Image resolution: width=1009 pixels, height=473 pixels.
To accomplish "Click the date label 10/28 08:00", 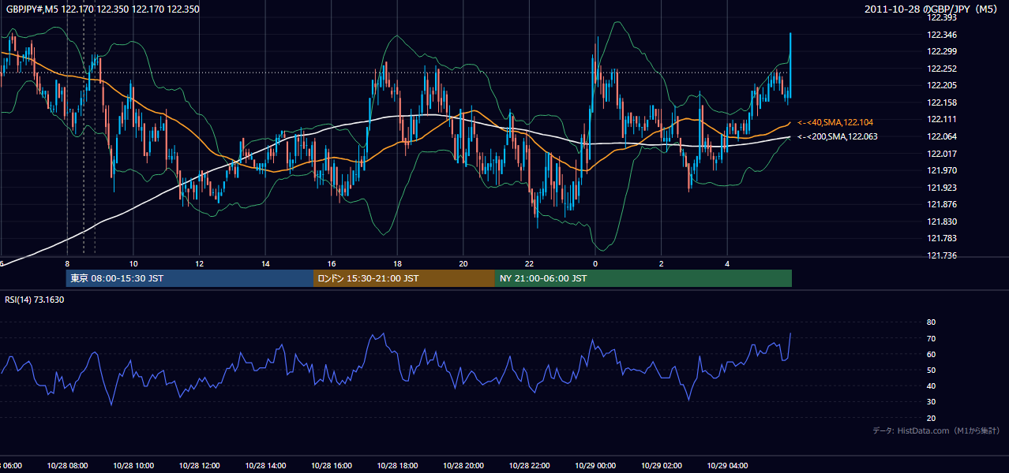I will point(67,465).
